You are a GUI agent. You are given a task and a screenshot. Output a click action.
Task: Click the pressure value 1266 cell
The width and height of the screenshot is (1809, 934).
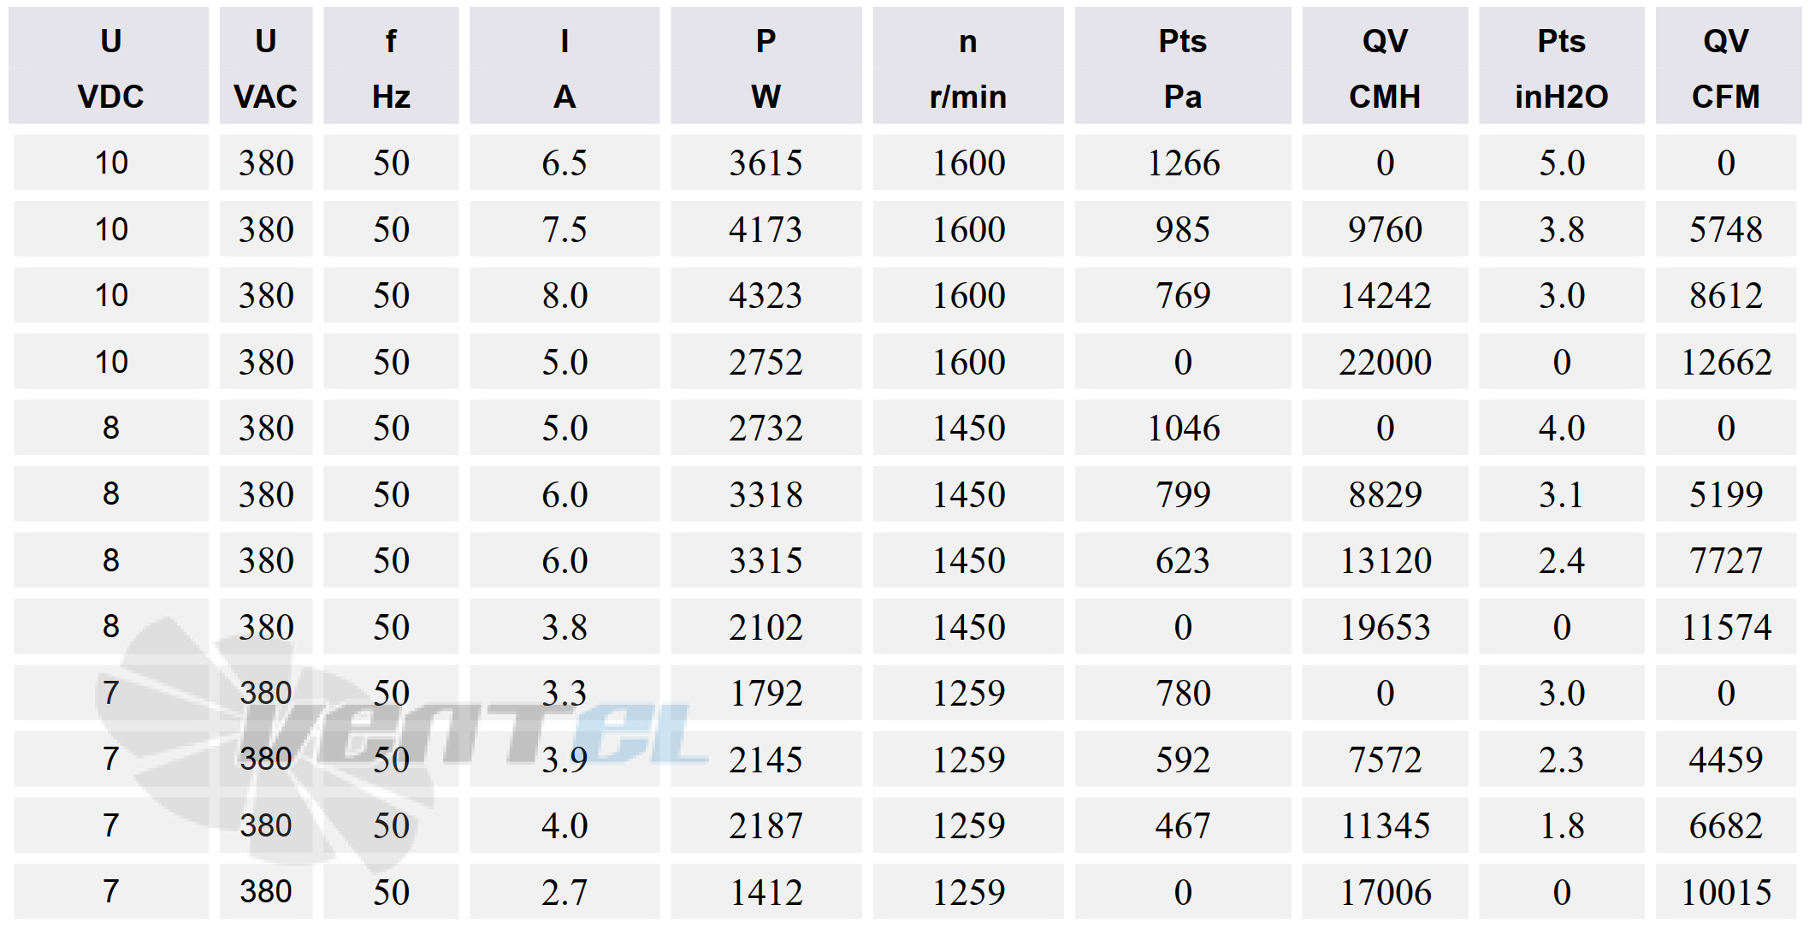[1183, 163]
